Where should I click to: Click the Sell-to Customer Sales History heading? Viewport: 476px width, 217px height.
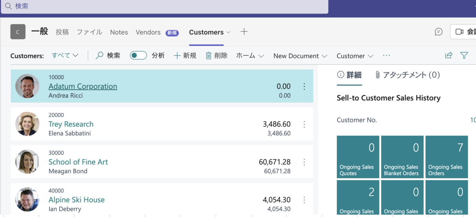(389, 98)
